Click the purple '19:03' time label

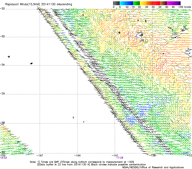coord(4,158)
